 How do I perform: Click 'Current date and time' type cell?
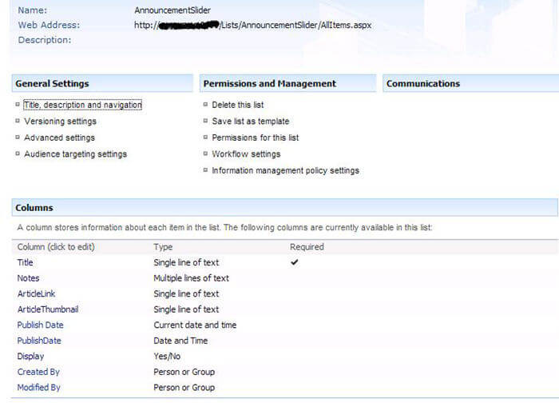(195, 325)
